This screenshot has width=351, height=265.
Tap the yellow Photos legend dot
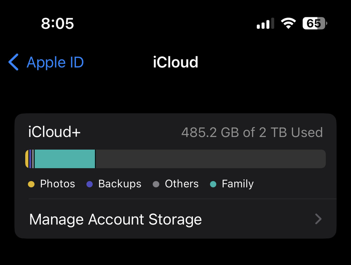click(31, 184)
